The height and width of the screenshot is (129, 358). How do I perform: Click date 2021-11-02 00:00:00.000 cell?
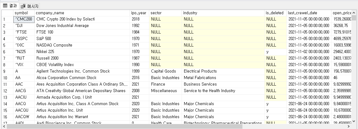[309, 52]
